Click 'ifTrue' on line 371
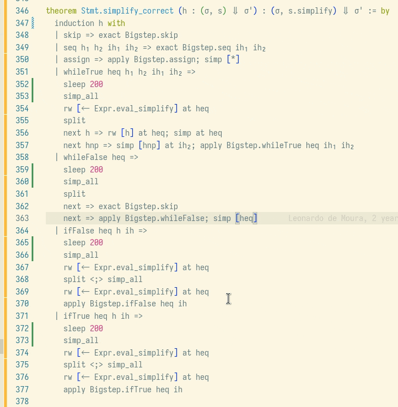The image size is (398, 407). tap(76, 316)
